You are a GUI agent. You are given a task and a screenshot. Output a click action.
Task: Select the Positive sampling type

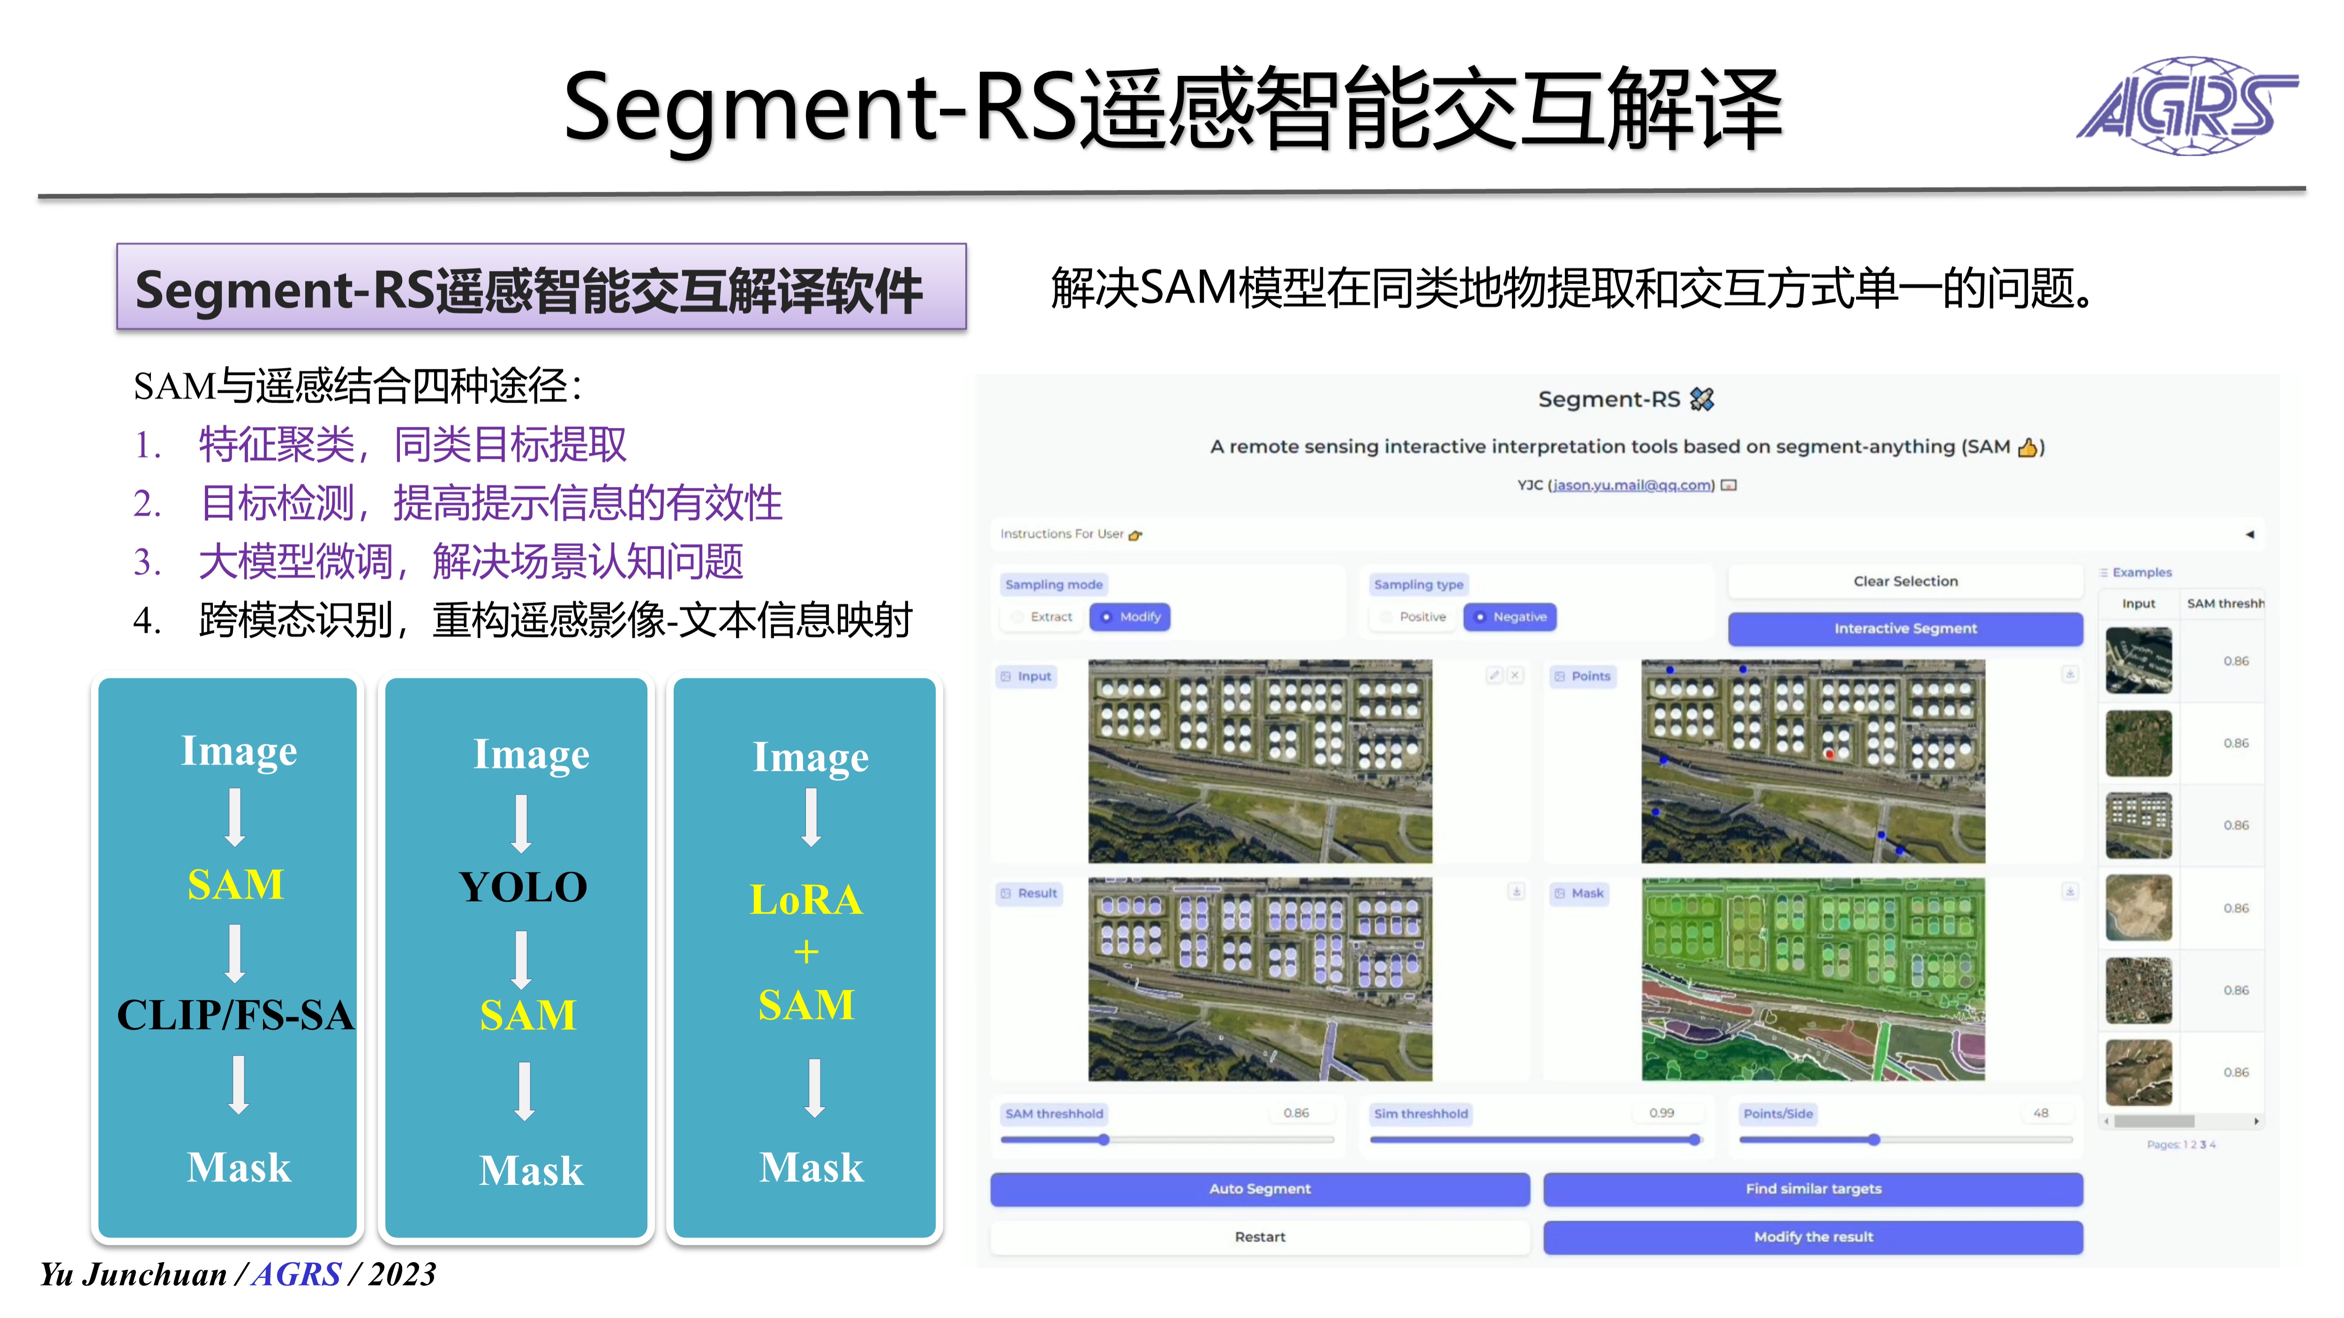[1412, 617]
